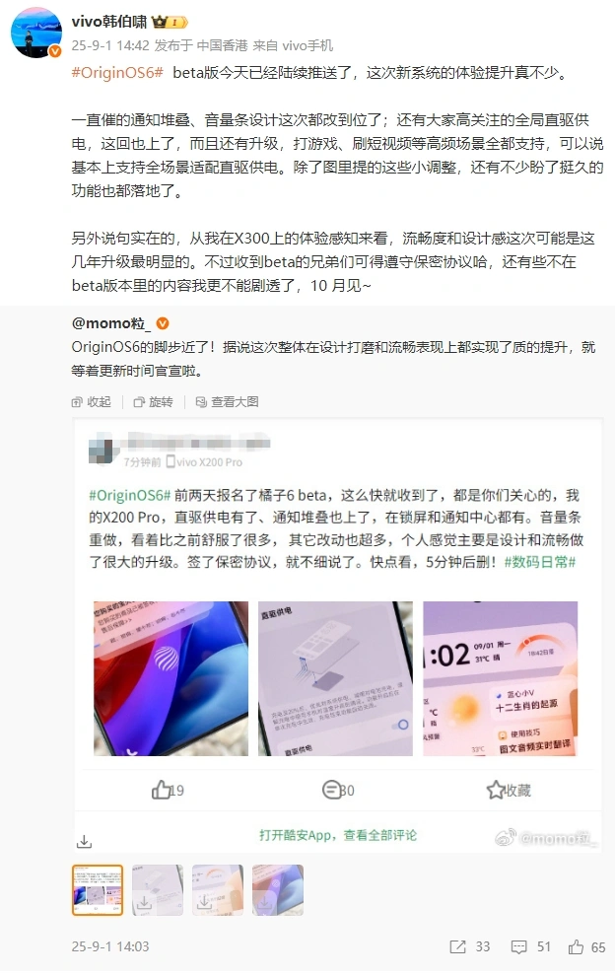Collapse the image with 收起

coord(92,402)
